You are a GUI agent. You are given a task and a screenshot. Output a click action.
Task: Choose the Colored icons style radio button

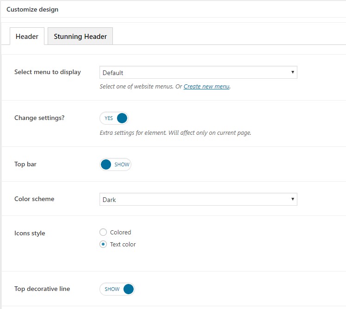click(103, 233)
